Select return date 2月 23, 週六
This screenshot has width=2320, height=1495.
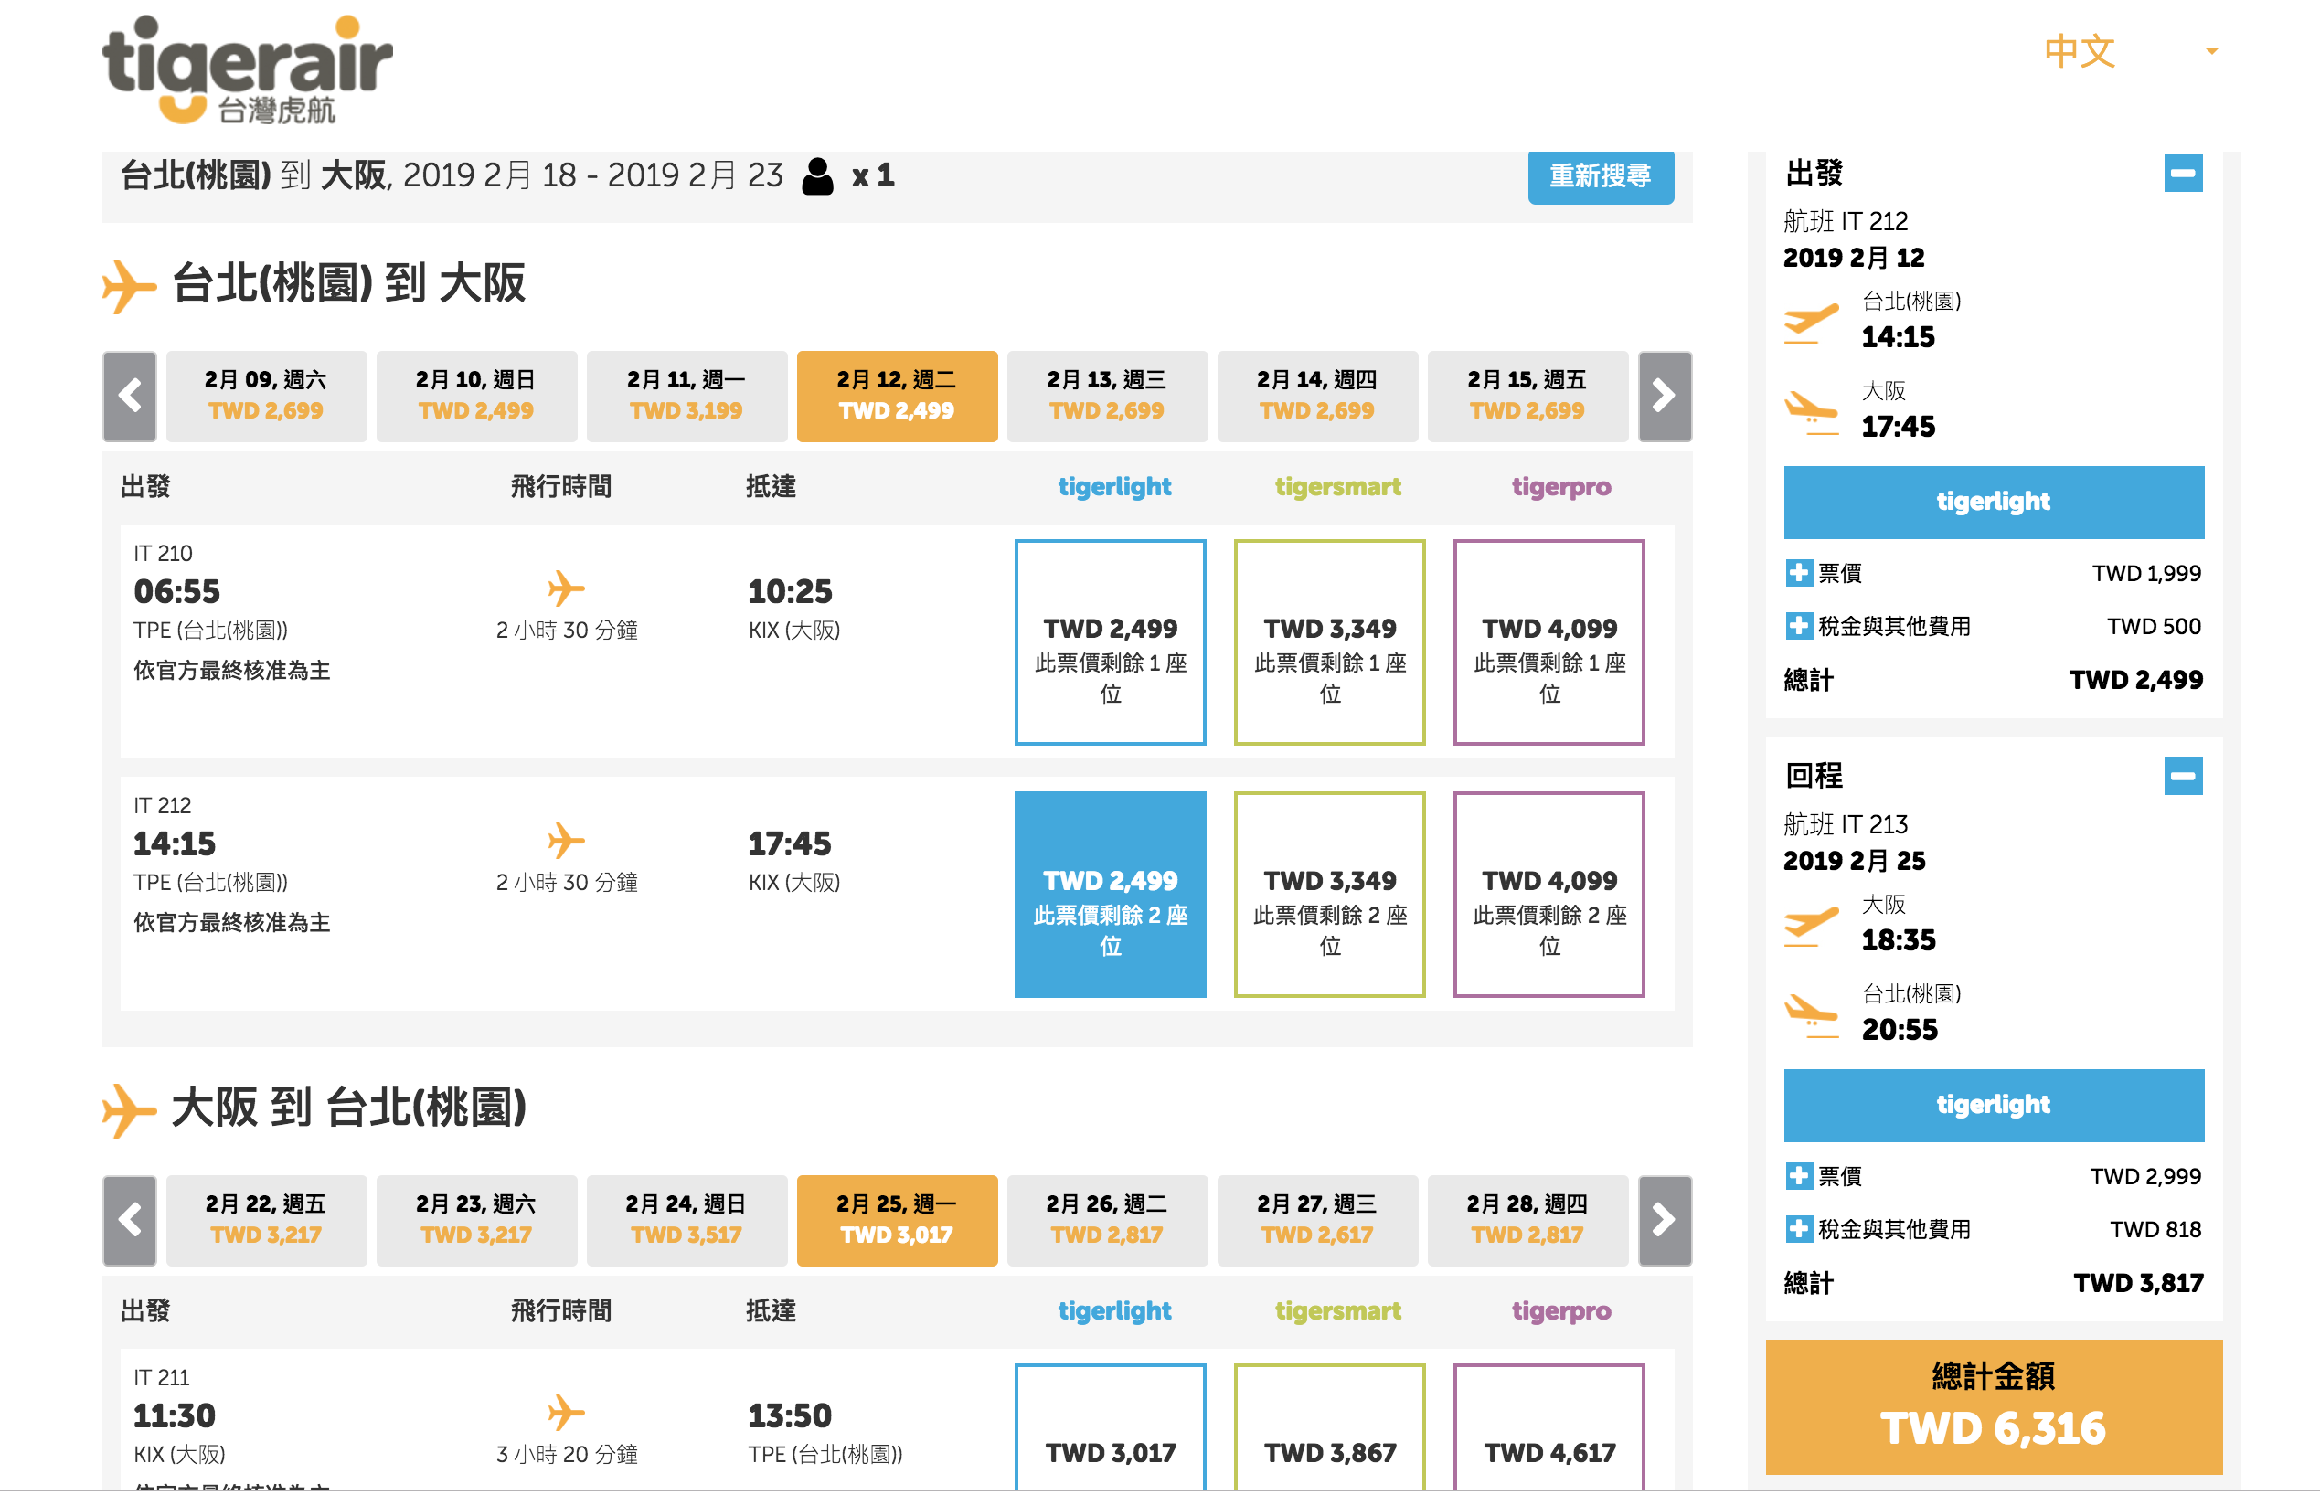(x=476, y=1220)
